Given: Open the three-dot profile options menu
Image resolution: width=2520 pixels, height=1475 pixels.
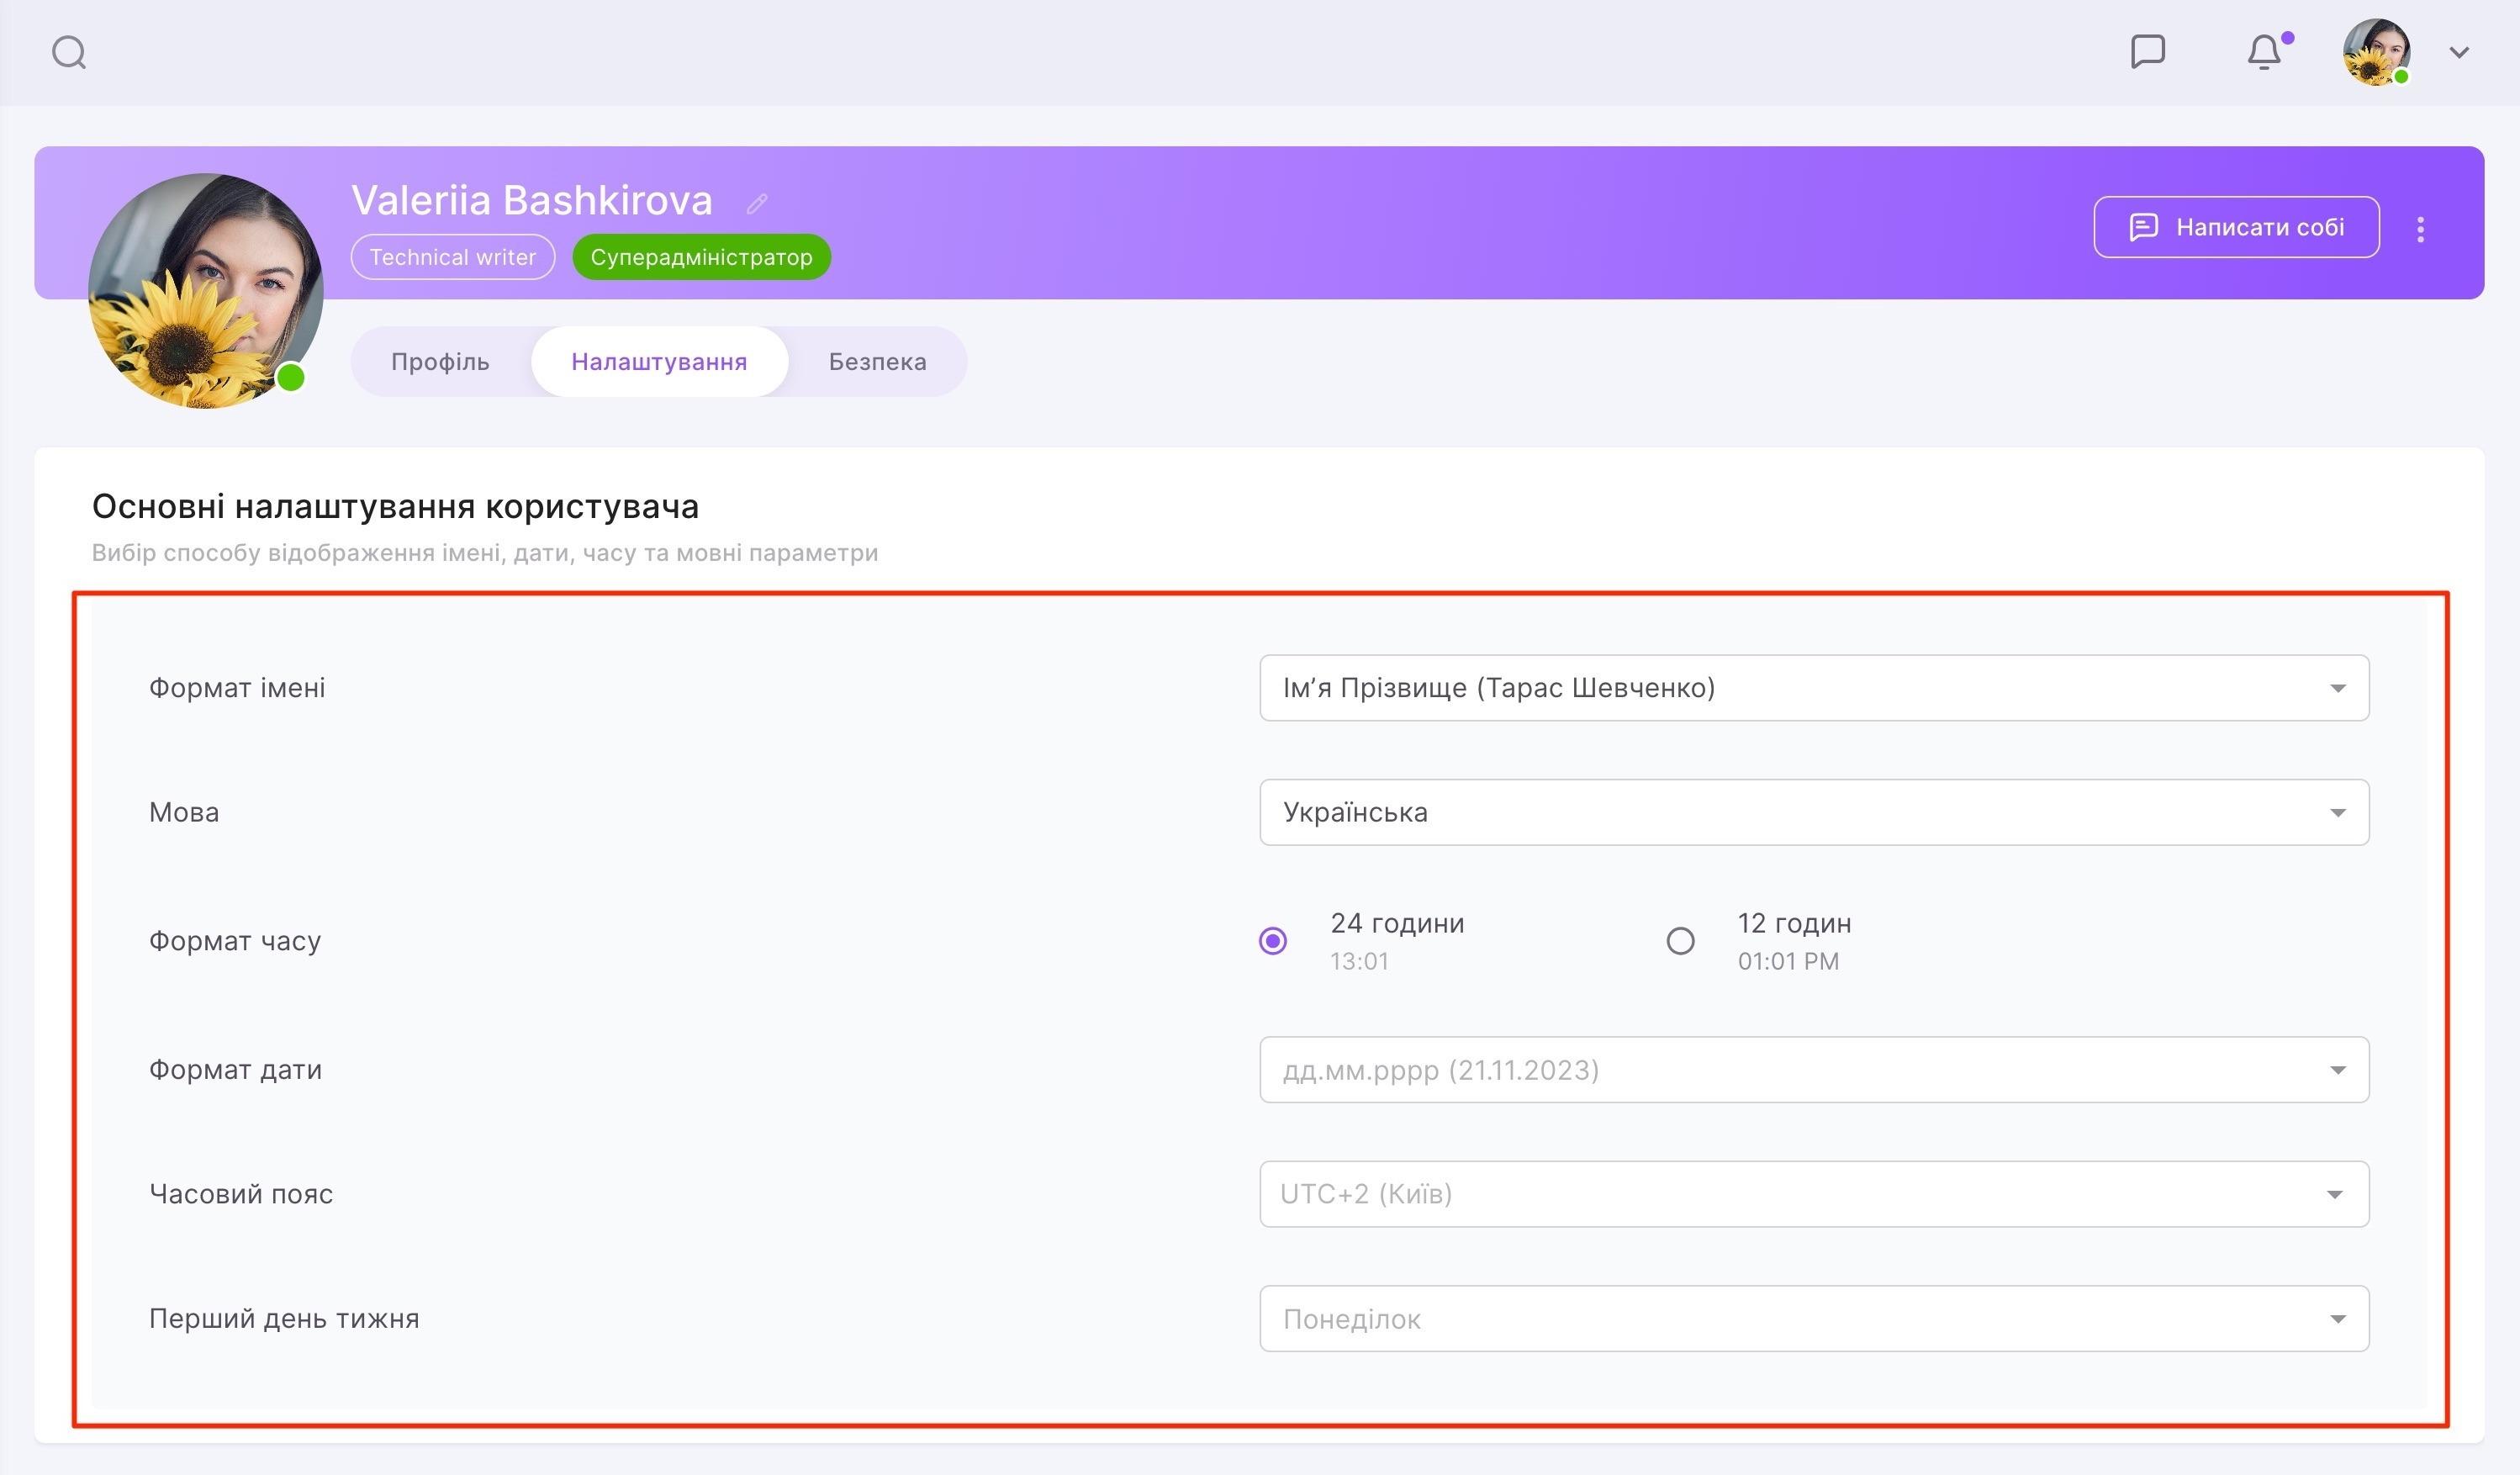Looking at the screenshot, I should click(x=2420, y=229).
